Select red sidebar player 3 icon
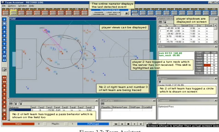219x132 pixels. pos(4,110)
